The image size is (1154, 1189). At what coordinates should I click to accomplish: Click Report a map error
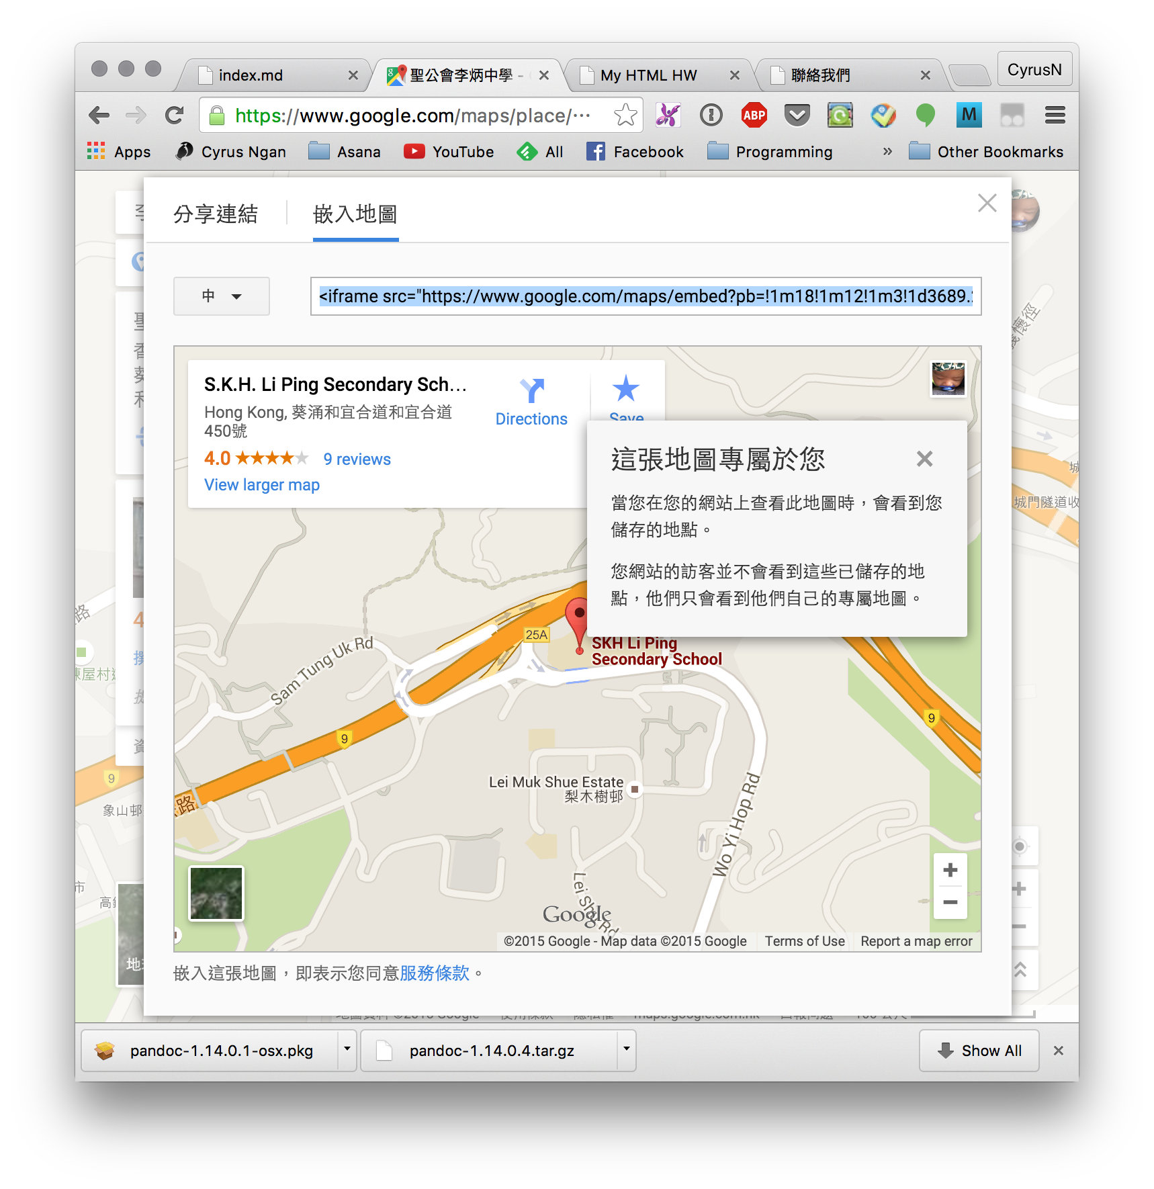916,941
